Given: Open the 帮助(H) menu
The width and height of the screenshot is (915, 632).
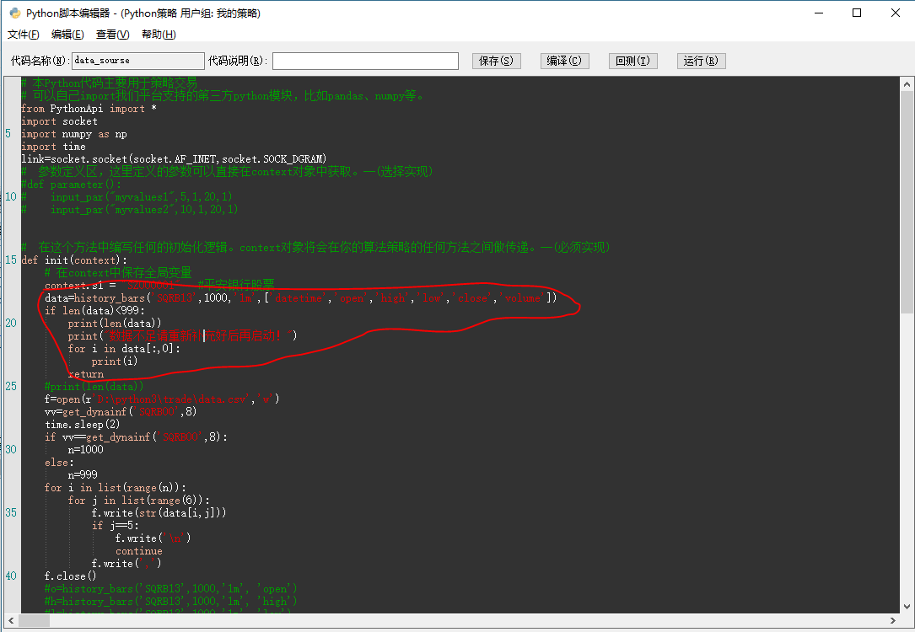Looking at the screenshot, I should (x=159, y=35).
